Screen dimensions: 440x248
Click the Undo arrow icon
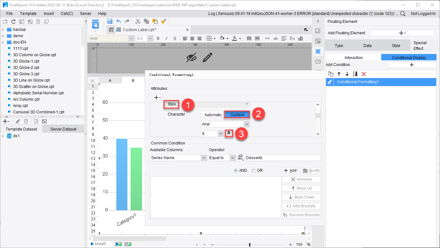[118, 21]
